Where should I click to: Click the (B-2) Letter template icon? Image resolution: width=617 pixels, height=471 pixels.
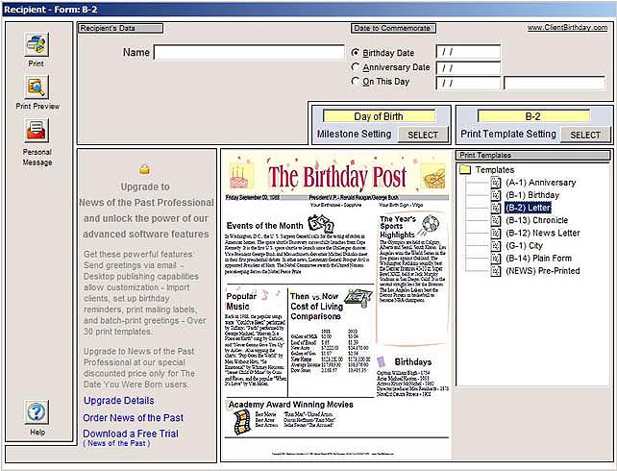496,208
